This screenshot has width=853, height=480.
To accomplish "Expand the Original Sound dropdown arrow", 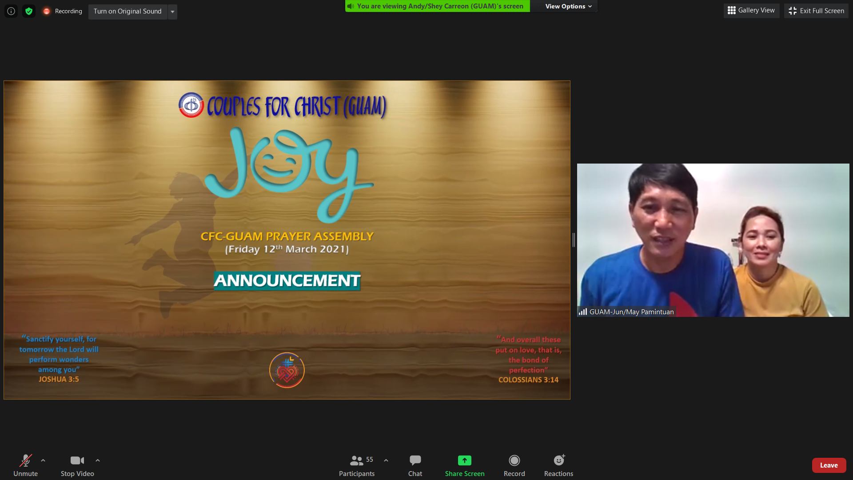I will (173, 12).
